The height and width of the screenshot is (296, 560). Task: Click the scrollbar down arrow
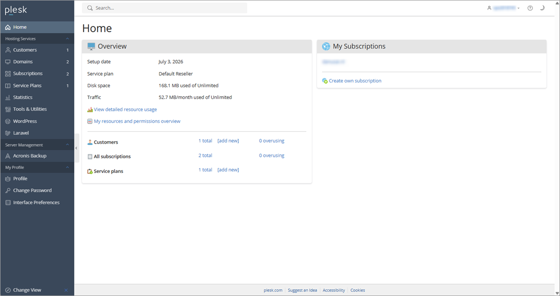pyautogui.click(x=557, y=293)
